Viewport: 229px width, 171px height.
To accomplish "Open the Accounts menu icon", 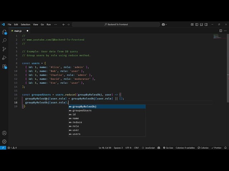I will tap(4, 133).
